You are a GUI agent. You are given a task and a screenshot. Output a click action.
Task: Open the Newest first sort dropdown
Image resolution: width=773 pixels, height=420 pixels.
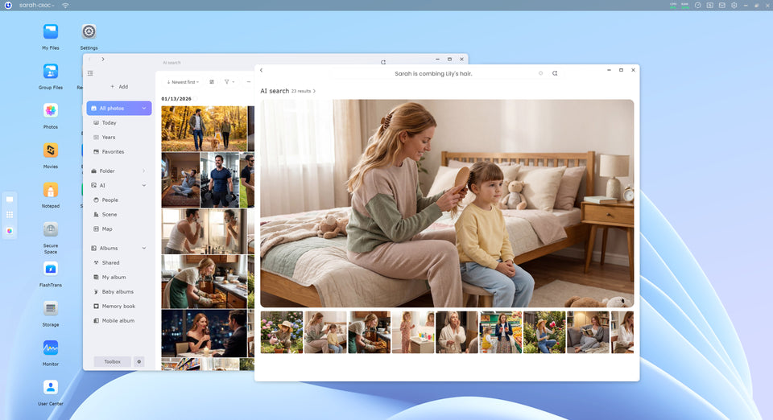183,82
